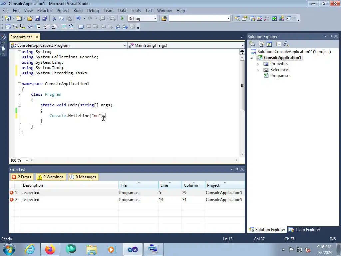The image size is (341, 256).
Task: Open the Properties Window toolbar icon
Action: tap(245, 19)
